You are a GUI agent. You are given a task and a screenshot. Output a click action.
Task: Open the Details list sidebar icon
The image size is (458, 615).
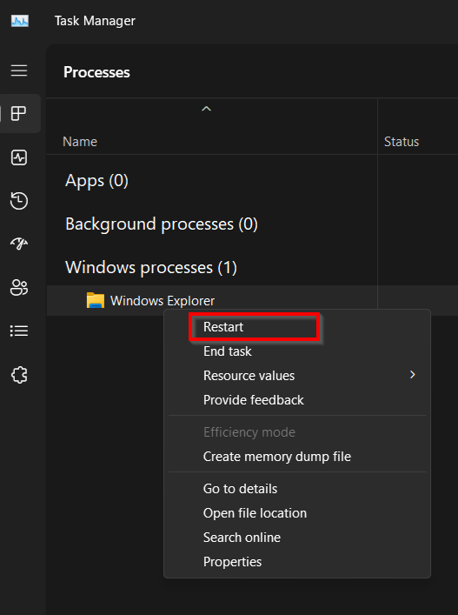19,331
